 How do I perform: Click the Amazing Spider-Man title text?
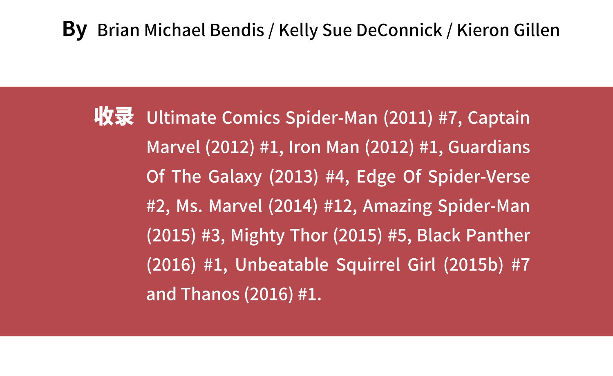click(446, 206)
